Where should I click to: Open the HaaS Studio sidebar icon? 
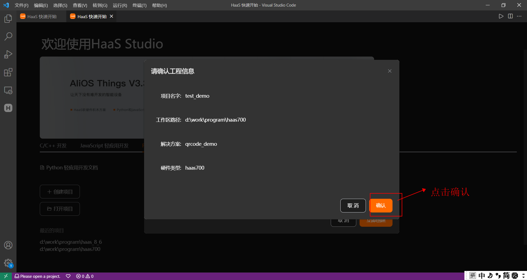point(8,108)
